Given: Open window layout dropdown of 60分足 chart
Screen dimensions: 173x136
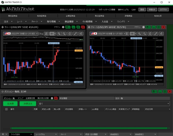Looking at the screenshot, I should pyautogui.click(x=148, y=27).
